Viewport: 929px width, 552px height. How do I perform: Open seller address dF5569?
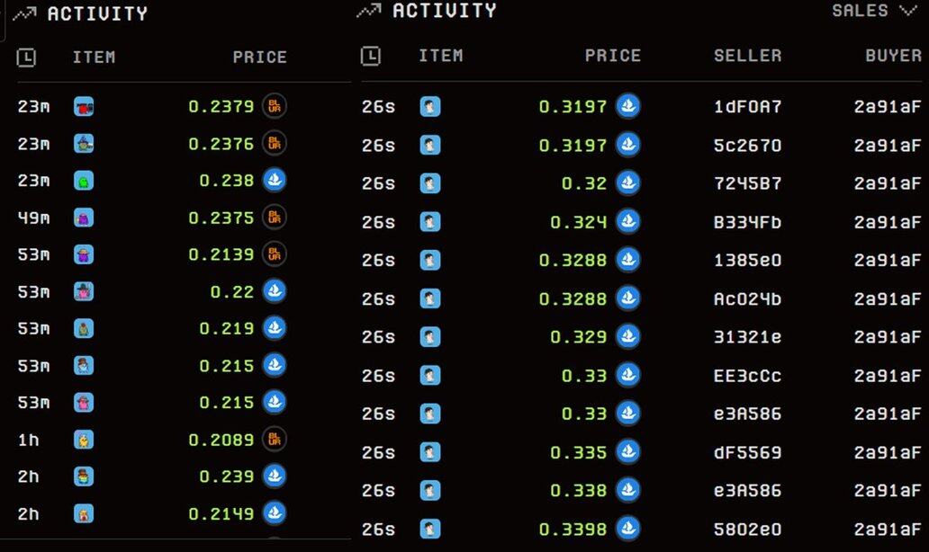[x=747, y=452]
